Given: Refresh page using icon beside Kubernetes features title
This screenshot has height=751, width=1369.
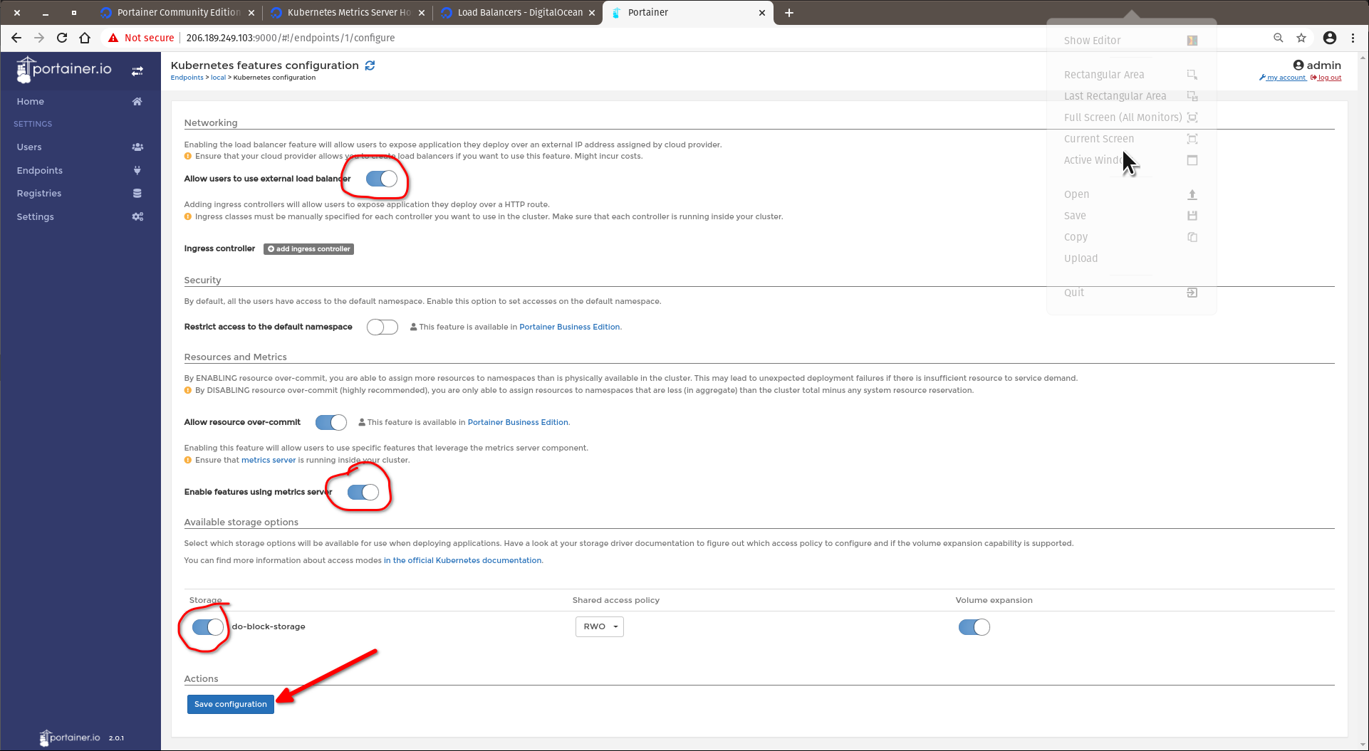Looking at the screenshot, I should (x=370, y=65).
